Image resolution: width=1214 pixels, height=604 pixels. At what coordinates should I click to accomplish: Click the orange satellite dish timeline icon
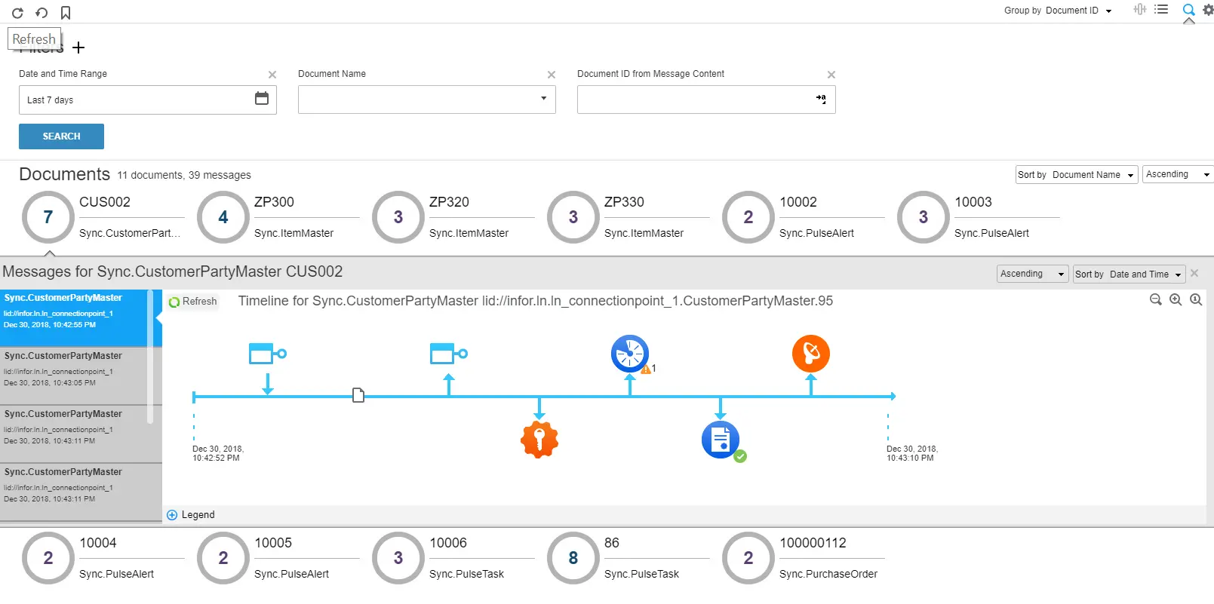tap(810, 353)
